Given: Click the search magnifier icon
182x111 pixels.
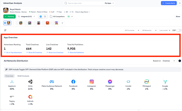Looking at the screenshot, I should pos(66,3).
